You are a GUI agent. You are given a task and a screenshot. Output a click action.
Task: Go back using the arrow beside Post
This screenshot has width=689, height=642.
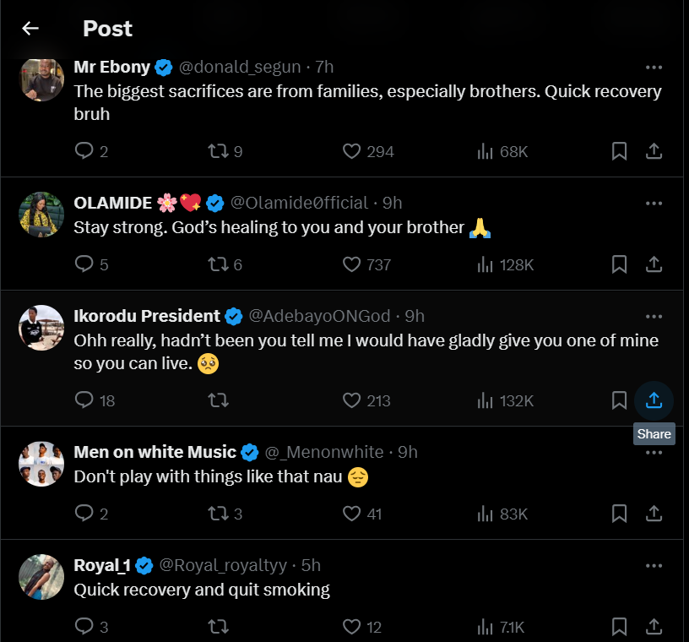[30, 29]
